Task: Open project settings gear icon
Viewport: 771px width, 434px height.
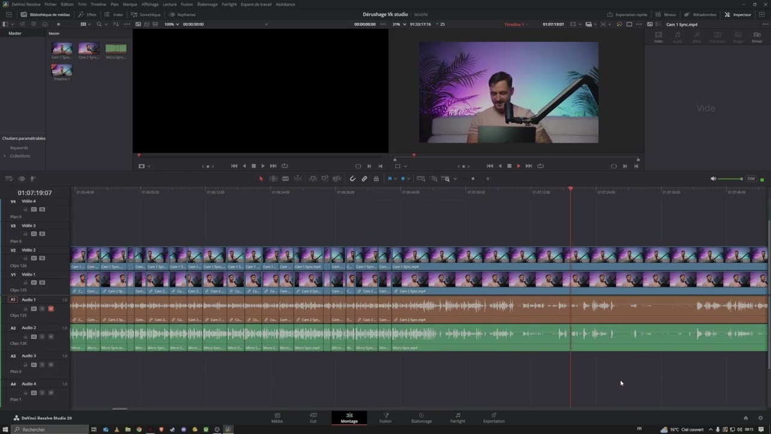Action: [761, 418]
